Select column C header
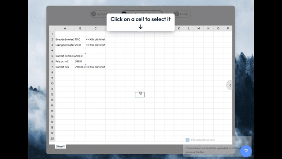 point(96,28)
